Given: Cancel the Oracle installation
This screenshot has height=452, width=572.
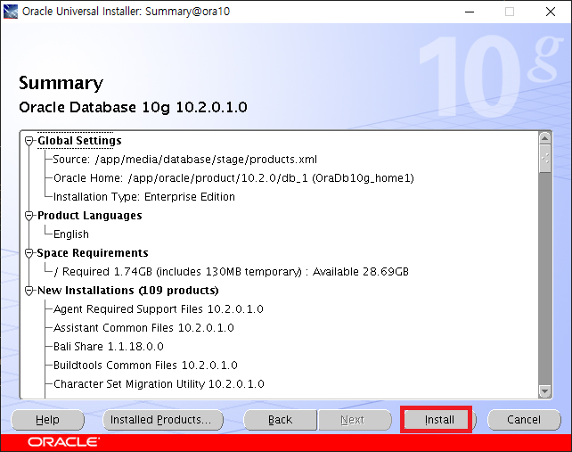Looking at the screenshot, I should tap(524, 420).
